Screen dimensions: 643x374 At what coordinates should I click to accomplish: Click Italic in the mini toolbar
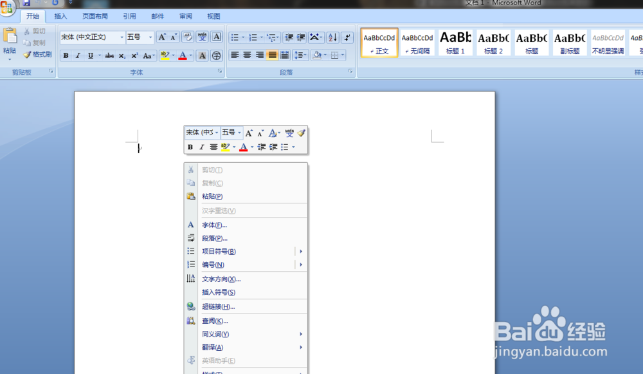201,147
